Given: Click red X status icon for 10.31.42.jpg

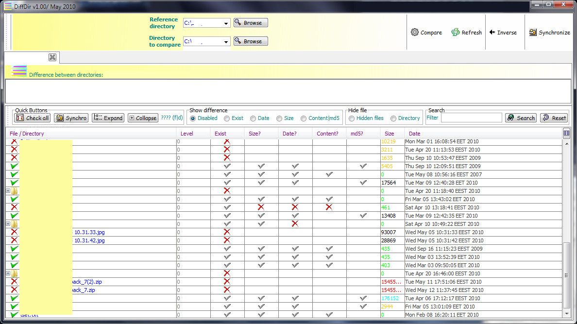Looking at the screenshot, I should pyautogui.click(x=14, y=240).
